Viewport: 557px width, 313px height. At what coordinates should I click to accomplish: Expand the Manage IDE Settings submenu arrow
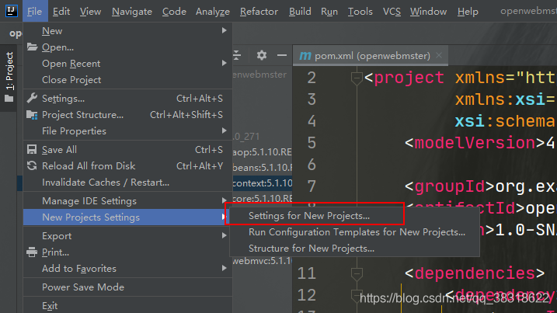225,200
